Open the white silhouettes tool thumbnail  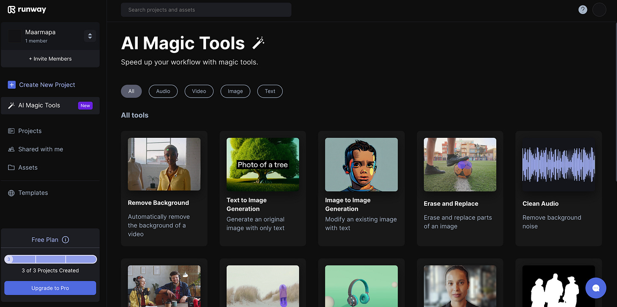[x=559, y=286]
